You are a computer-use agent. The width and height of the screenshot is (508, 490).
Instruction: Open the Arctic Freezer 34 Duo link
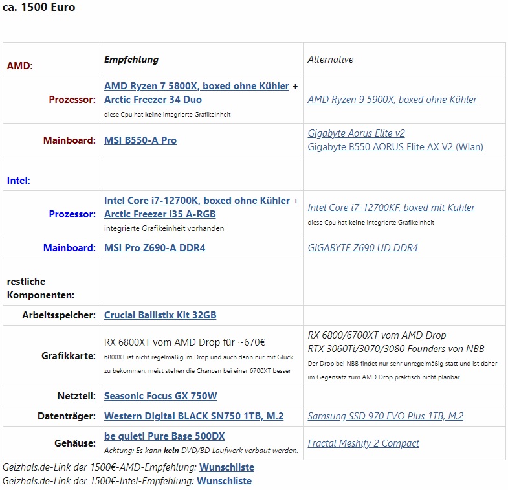(x=153, y=100)
